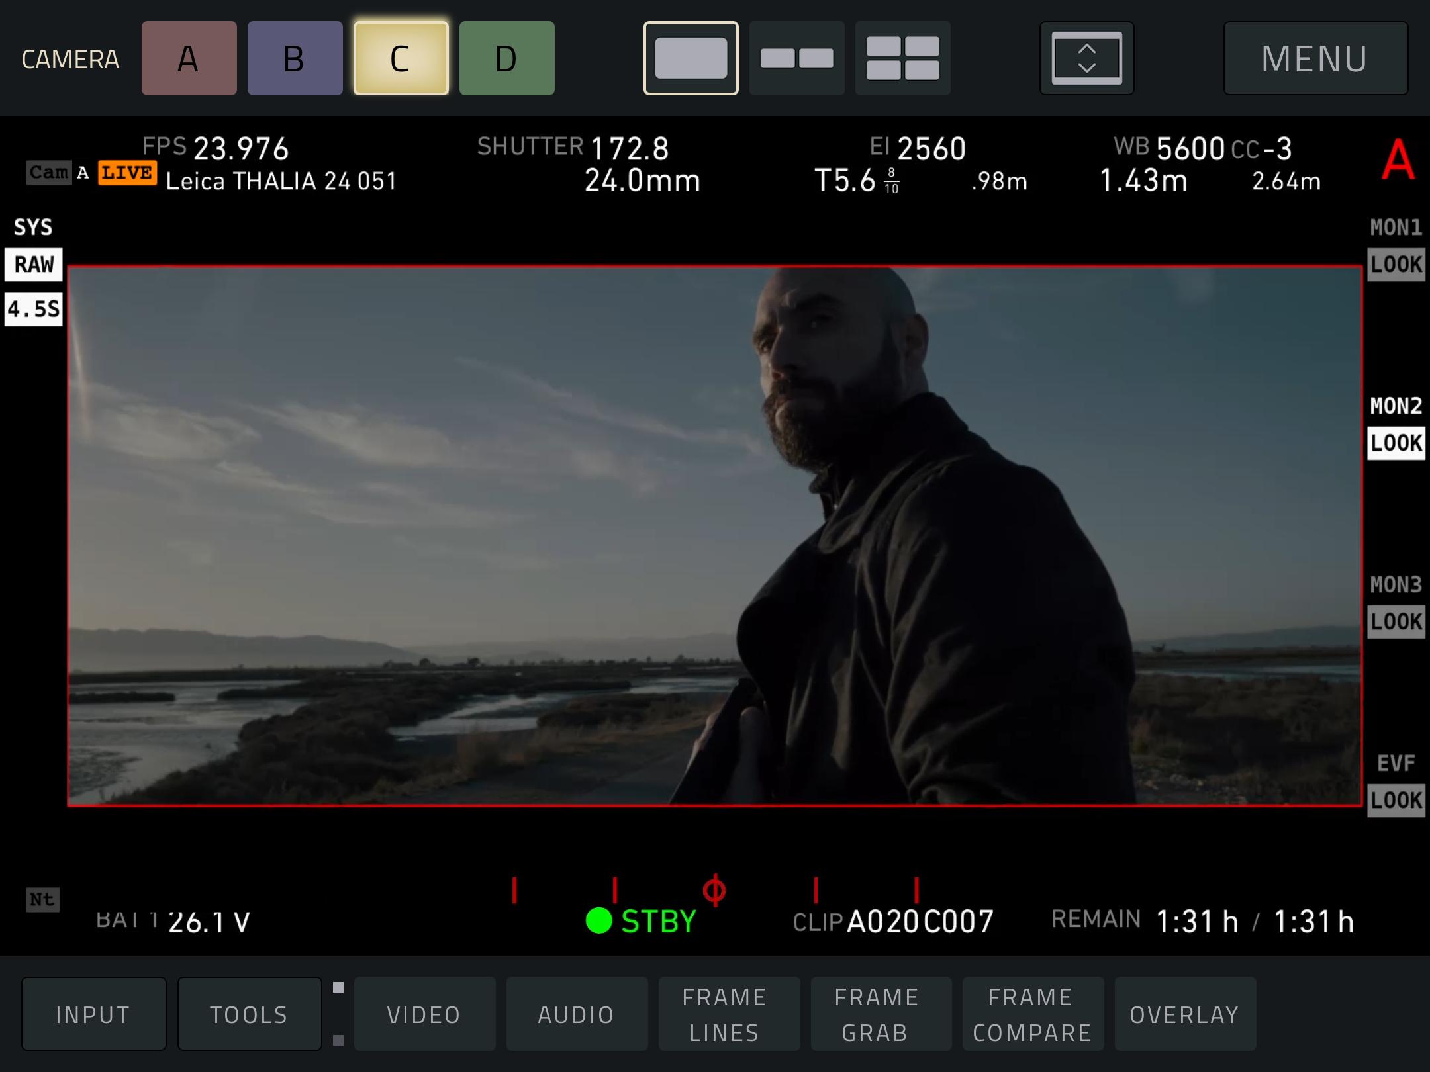Expand the INPUT options
1430x1072 pixels.
tap(93, 1014)
